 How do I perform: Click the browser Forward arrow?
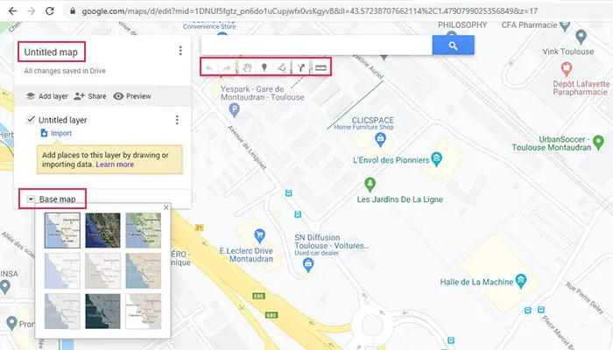coord(32,10)
